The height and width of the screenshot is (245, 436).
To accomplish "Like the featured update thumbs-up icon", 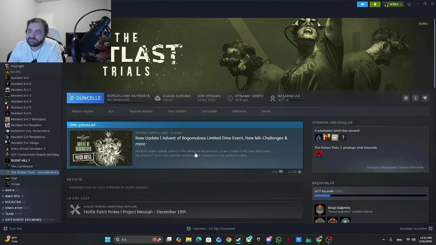I will pyautogui.click(x=299, y=172).
